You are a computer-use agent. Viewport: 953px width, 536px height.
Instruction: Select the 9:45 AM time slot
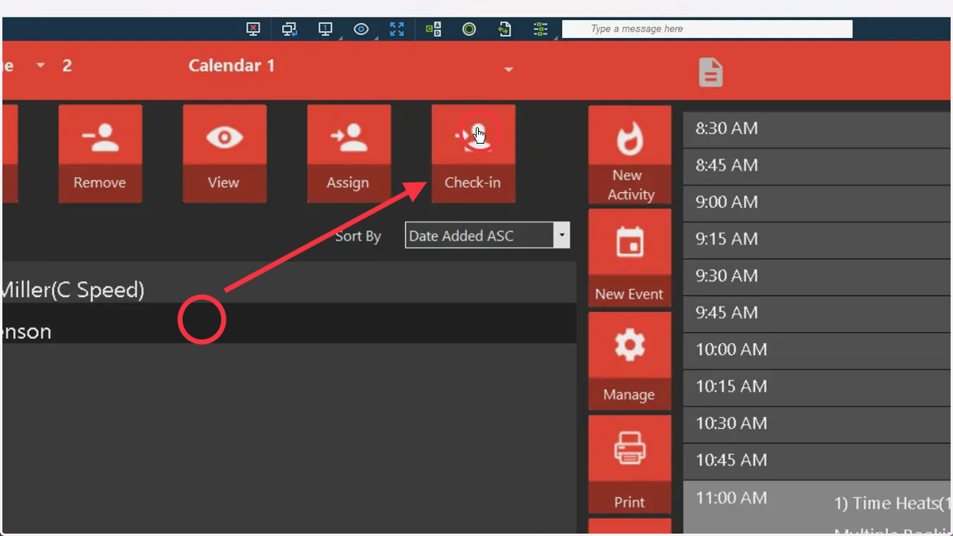click(x=817, y=314)
